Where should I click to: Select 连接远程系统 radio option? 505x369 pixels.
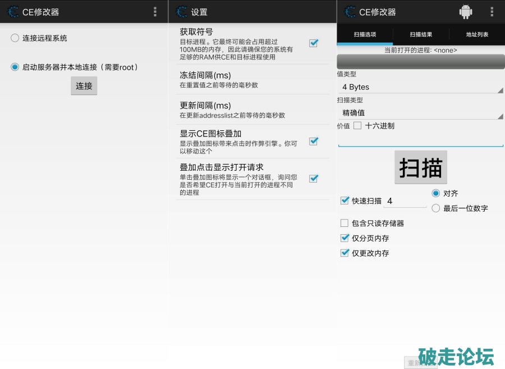[x=15, y=38]
